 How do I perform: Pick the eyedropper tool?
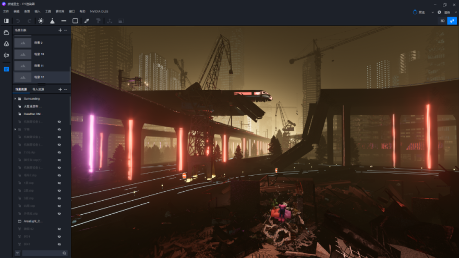coord(87,21)
